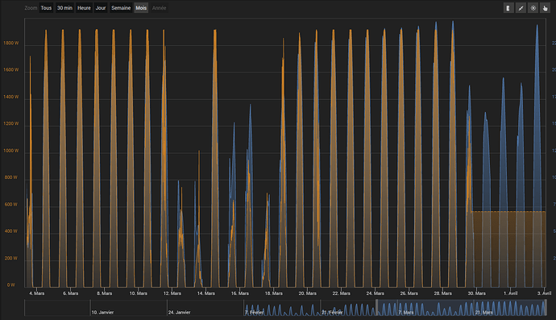The width and height of the screenshot is (556, 320).
Task: Switch zoom range to 'Jour'
Action: (x=101, y=8)
